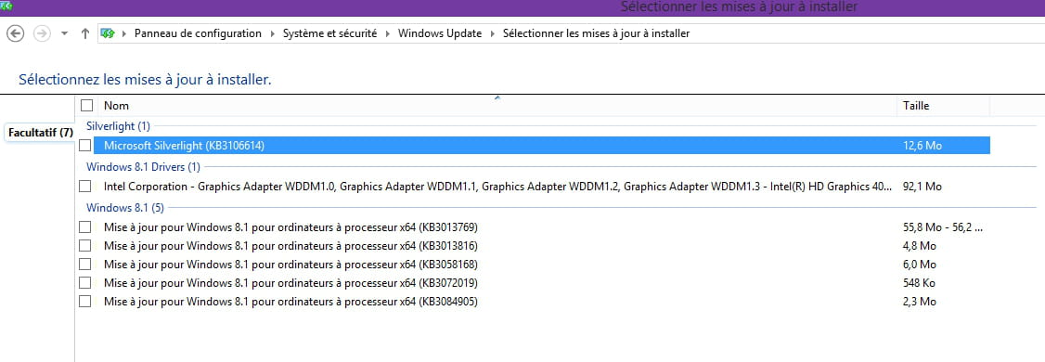Select the KB3072019 update row

coord(533,283)
